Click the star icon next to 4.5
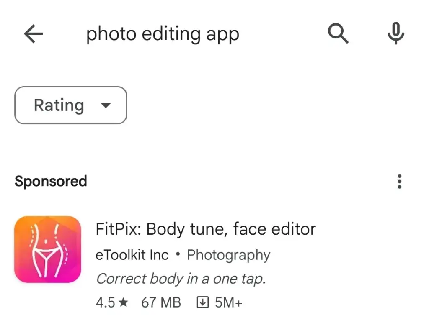This screenshot has height=328, width=429. point(123,302)
